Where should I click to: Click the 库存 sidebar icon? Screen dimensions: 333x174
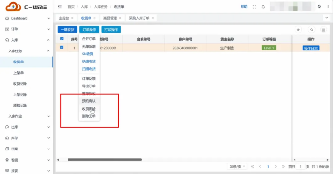[x=7, y=138]
